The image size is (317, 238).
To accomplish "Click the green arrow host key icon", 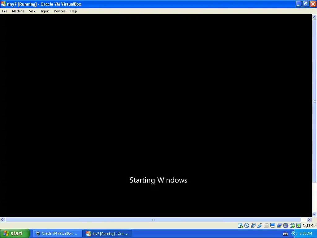I will 298,226.
